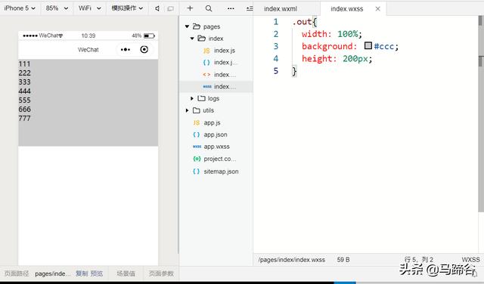
Task: Click the editor vertical scrollbar
Action: tap(480, 114)
